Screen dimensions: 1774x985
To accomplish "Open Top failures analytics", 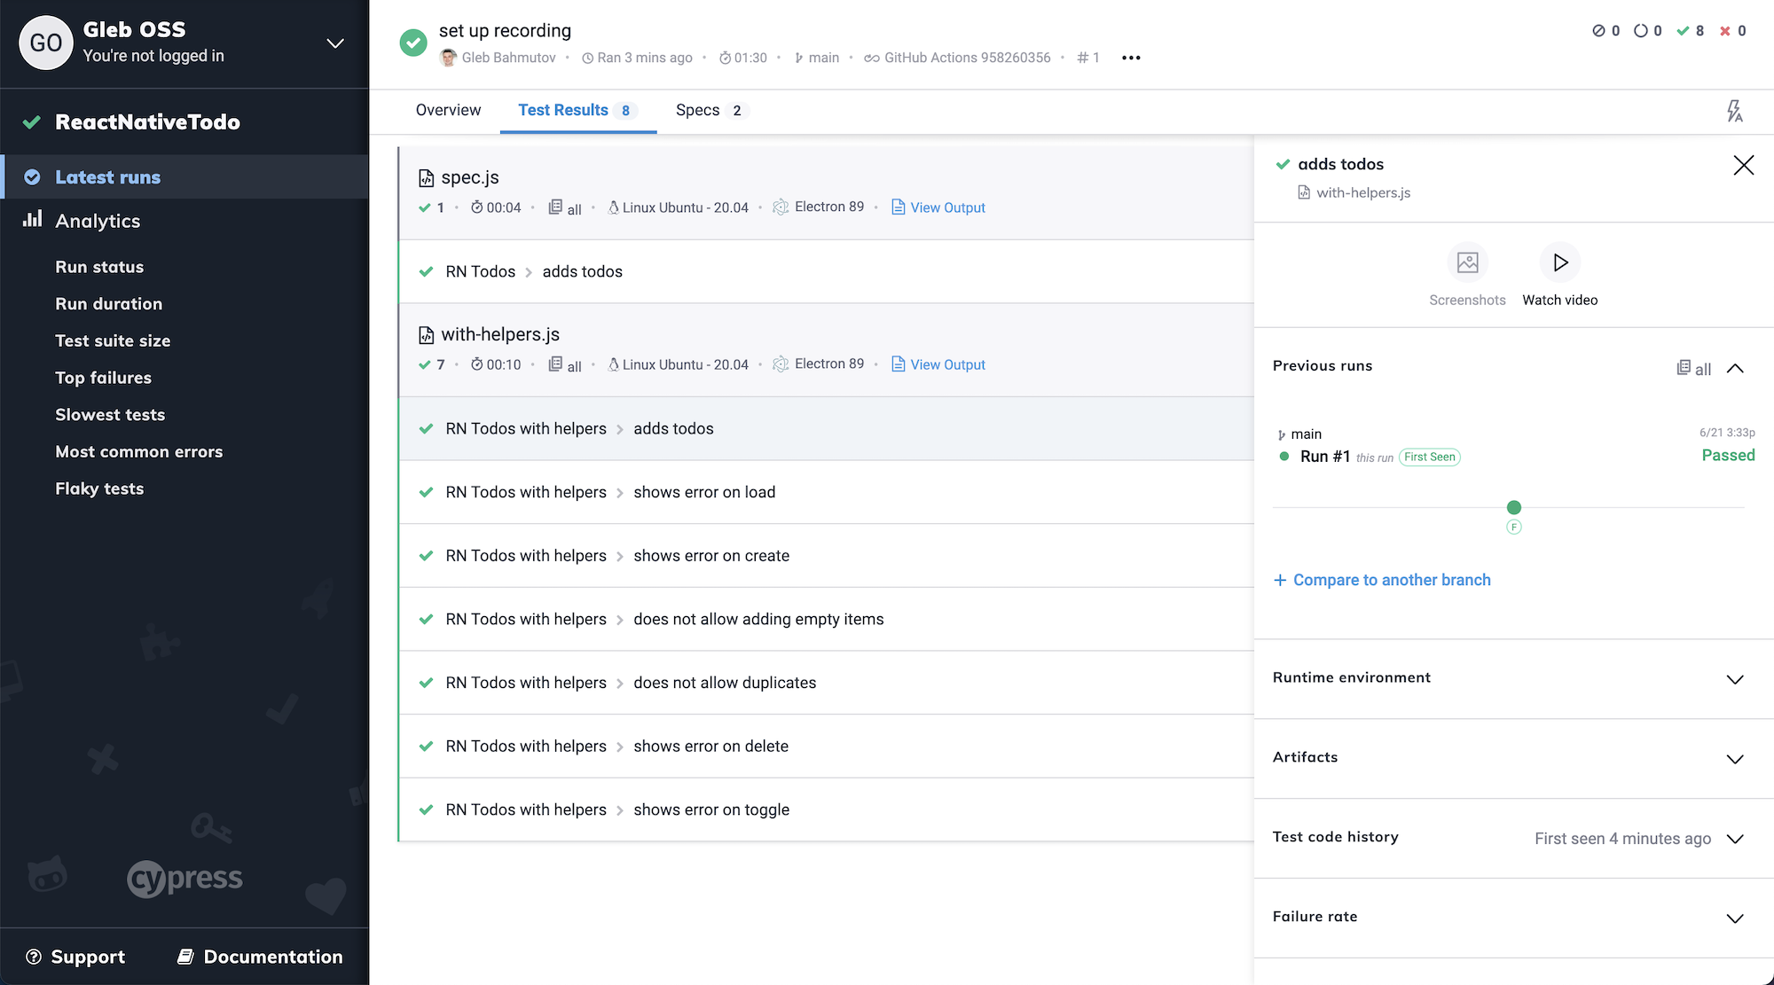I will [103, 378].
